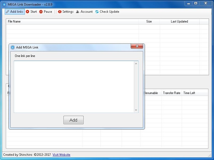Click the dialog scrollbar down arrow

136,110
